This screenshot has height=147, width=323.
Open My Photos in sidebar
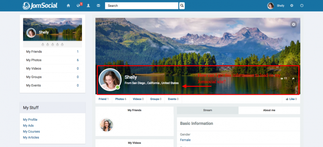(x=52, y=60)
